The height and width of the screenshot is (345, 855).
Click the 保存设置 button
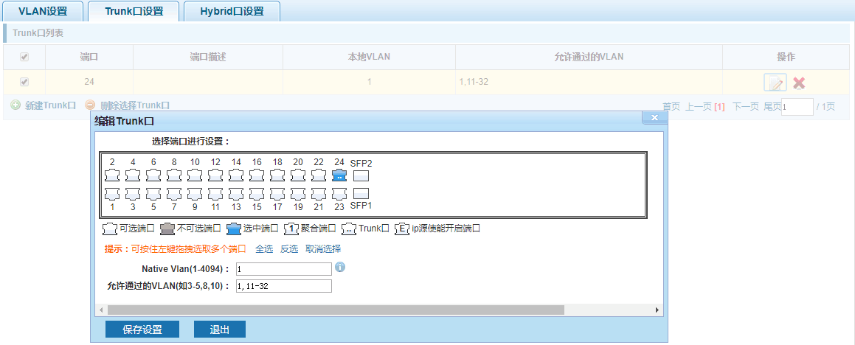[142, 330]
